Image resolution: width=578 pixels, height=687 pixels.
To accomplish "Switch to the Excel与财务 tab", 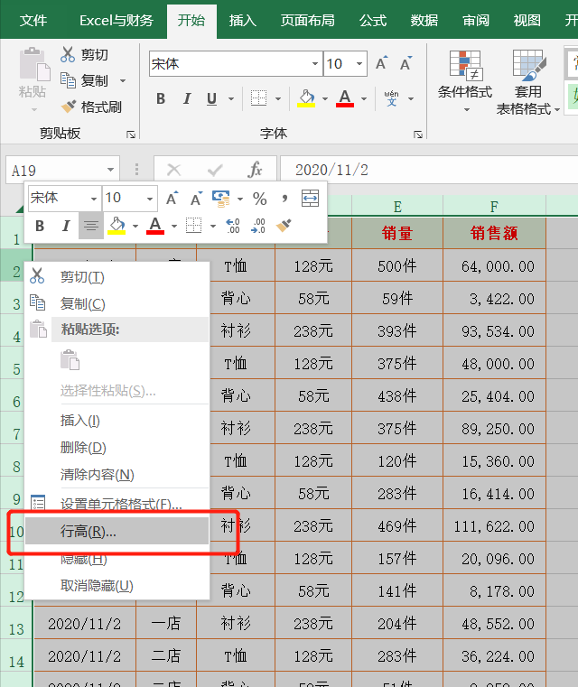I will pyautogui.click(x=117, y=21).
